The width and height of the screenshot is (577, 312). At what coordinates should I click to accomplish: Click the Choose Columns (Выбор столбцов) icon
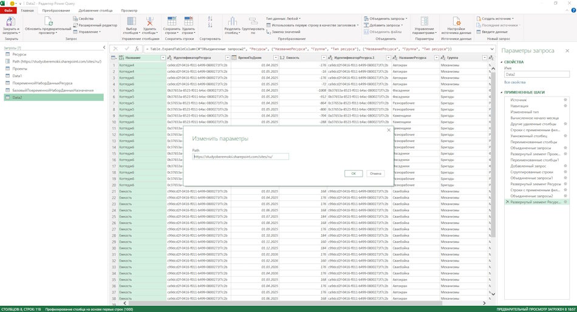pos(131,21)
